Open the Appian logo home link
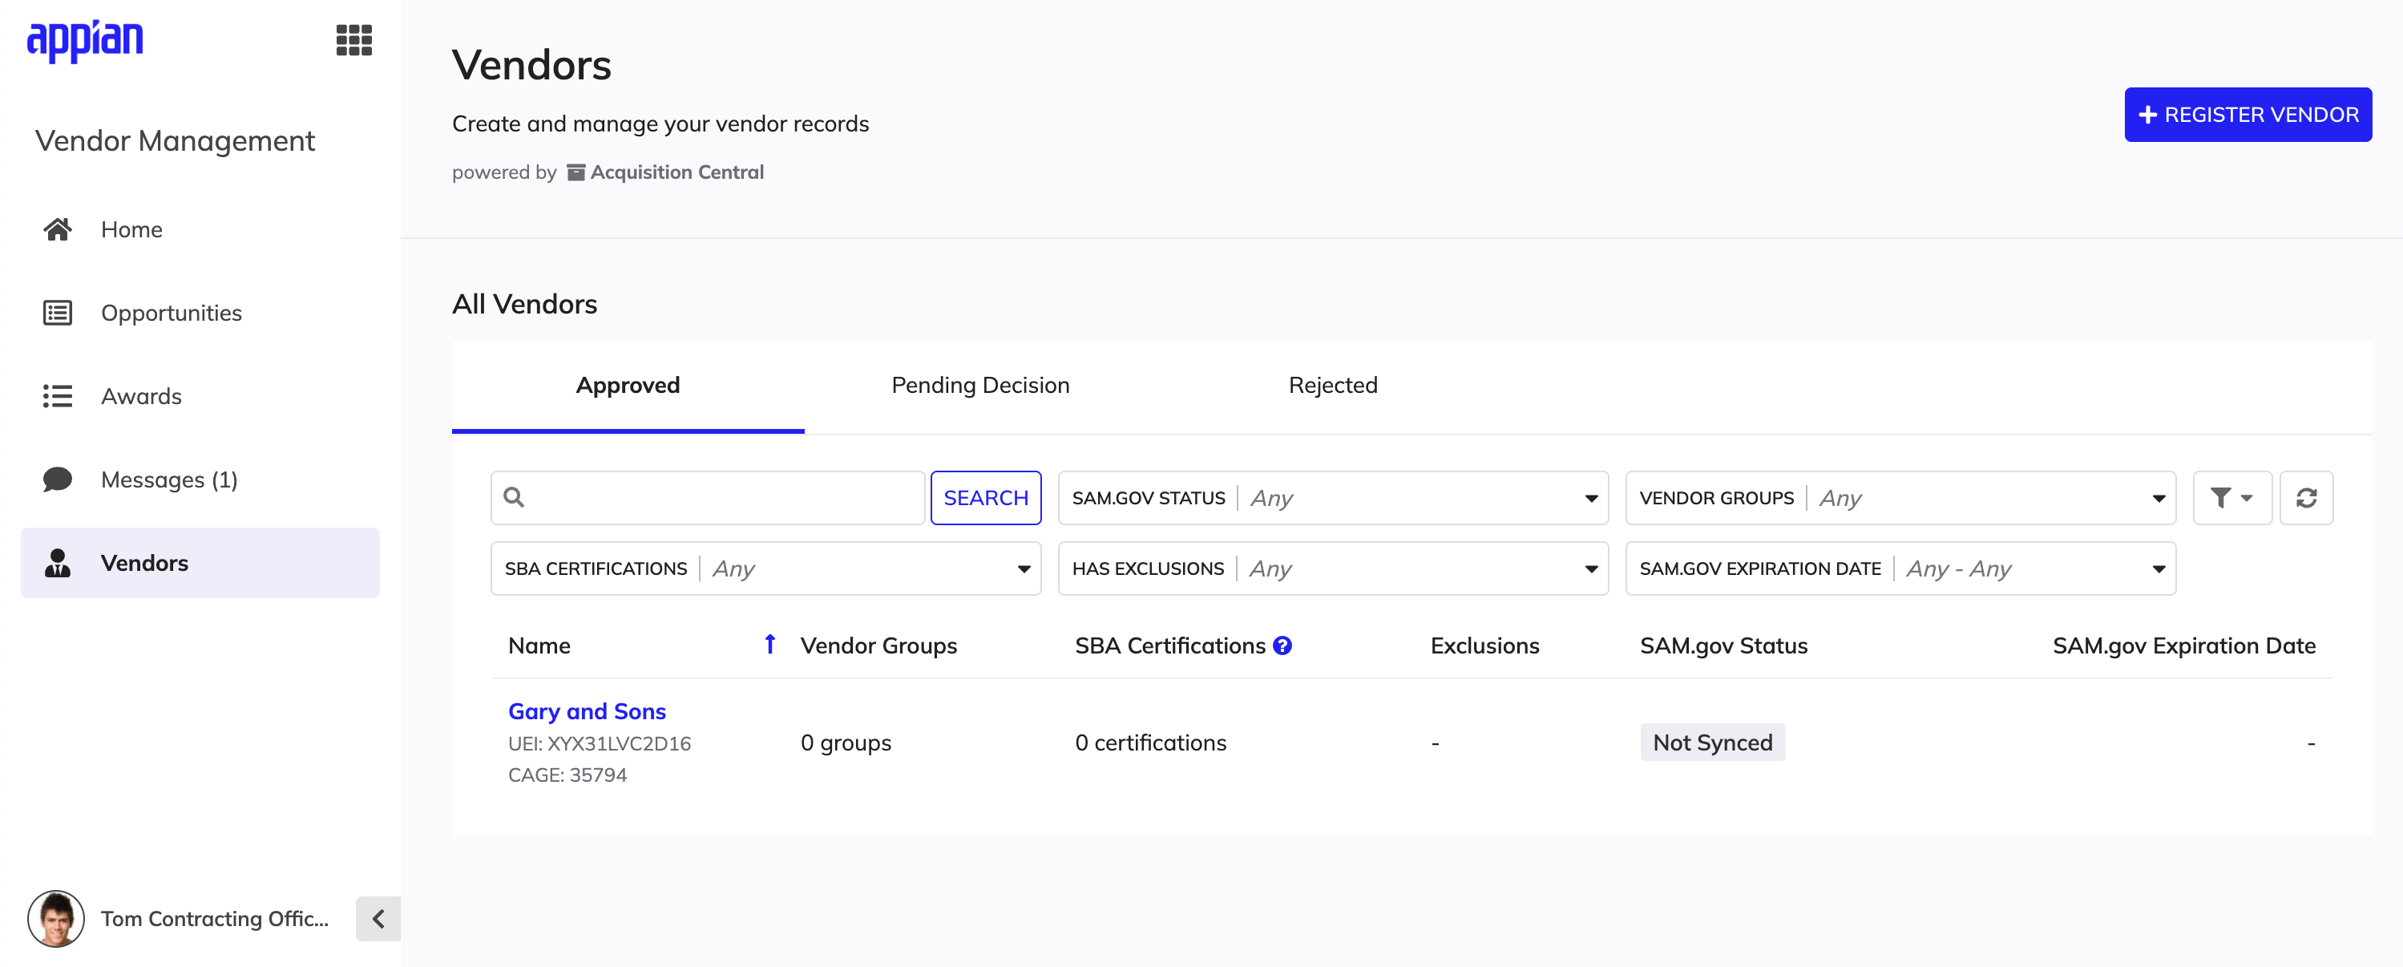The width and height of the screenshot is (2403, 967). pyautogui.click(x=85, y=40)
